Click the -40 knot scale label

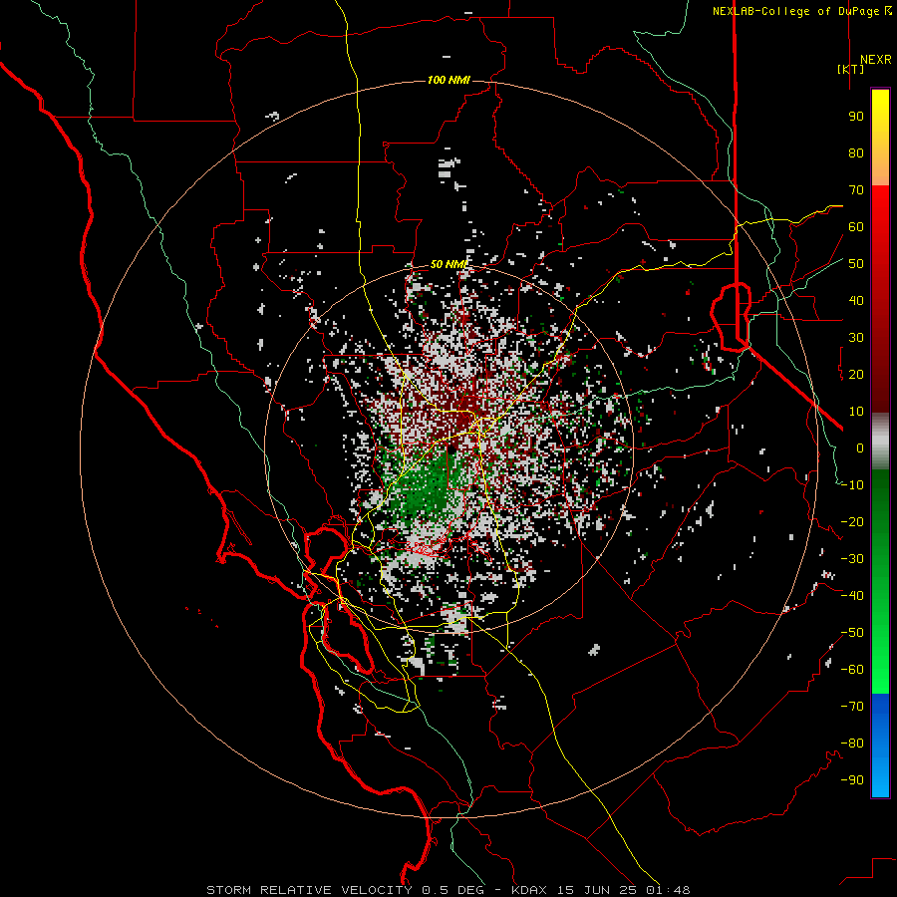[x=852, y=596]
